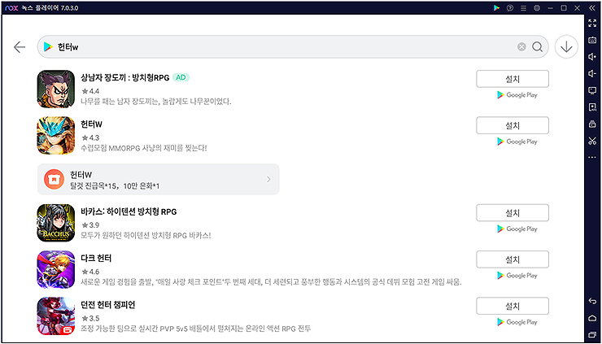Click the search field containing 헌터w
602x344 pixels.
coord(293,47)
